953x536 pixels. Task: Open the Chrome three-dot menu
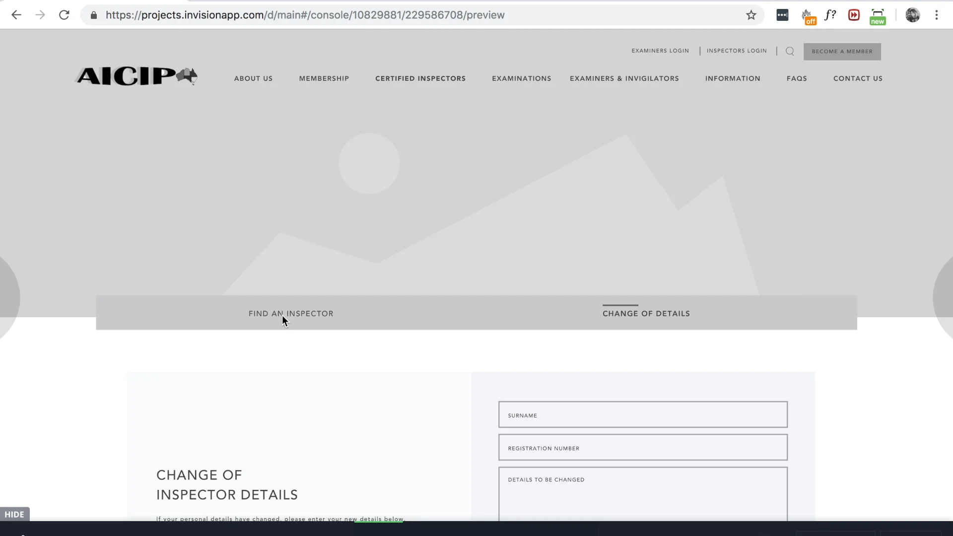point(937,15)
